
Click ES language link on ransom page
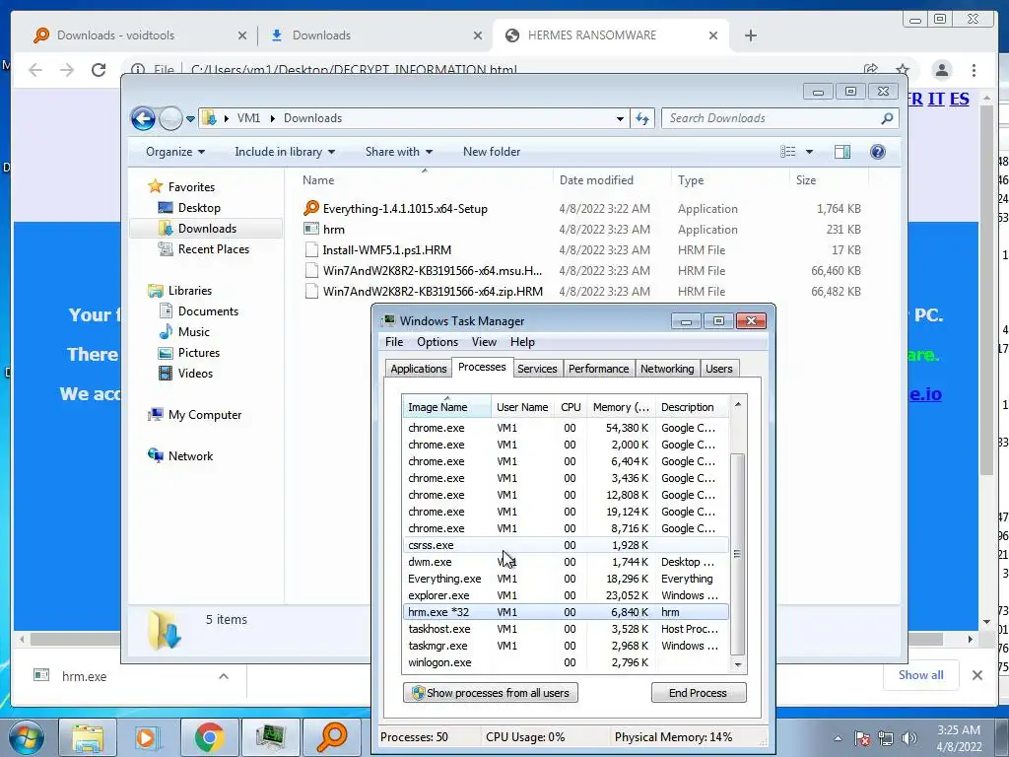pyautogui.click(x=959, y=100)
